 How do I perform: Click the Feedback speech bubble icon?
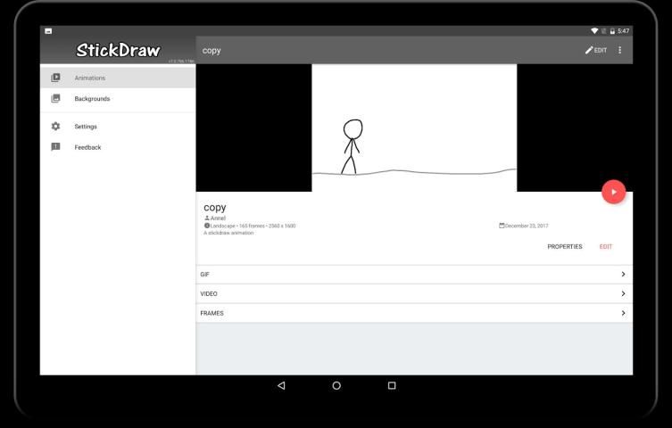tap(55, 147)
